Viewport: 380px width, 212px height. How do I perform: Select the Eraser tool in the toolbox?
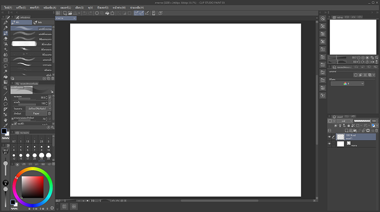(5, 38)
